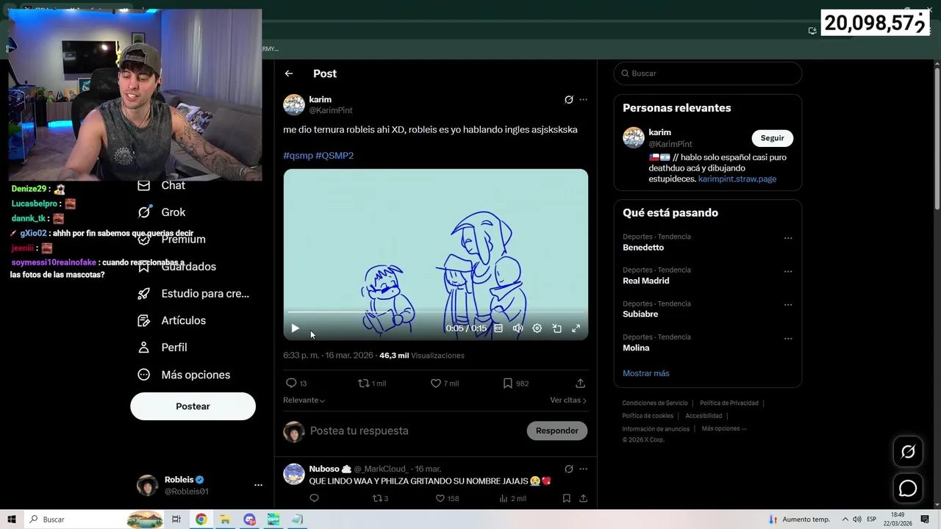Like Nuboso's reply with 158 likes

(447, 498)
